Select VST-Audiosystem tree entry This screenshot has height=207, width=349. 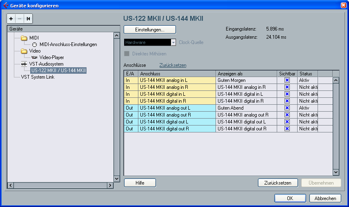46,64
